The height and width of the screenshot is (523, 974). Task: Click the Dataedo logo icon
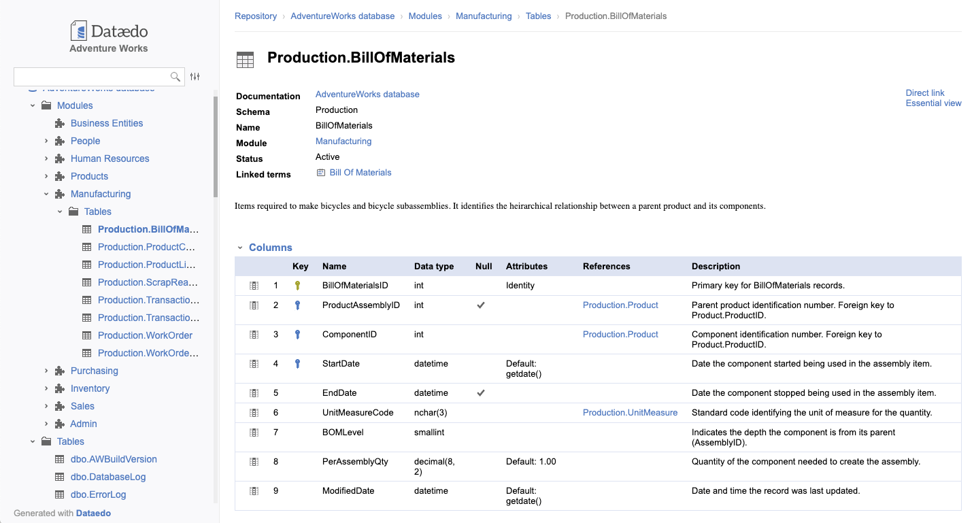[x=79, y=31]
